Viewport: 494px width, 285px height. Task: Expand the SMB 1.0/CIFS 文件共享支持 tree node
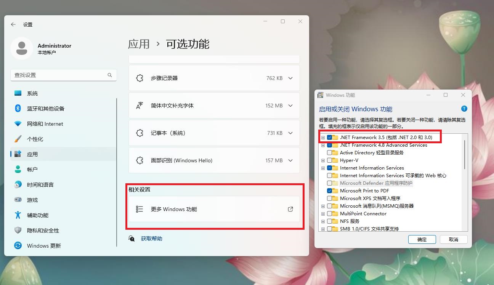click(x=323, y=229)
